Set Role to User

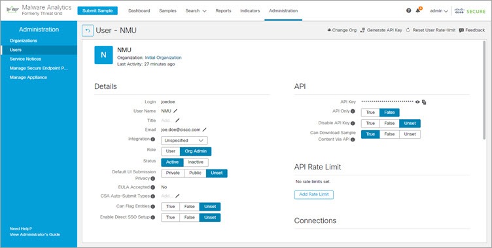[x=171, y=151]
